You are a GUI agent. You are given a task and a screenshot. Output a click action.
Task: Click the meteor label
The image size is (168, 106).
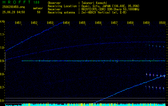coord(38,8)
